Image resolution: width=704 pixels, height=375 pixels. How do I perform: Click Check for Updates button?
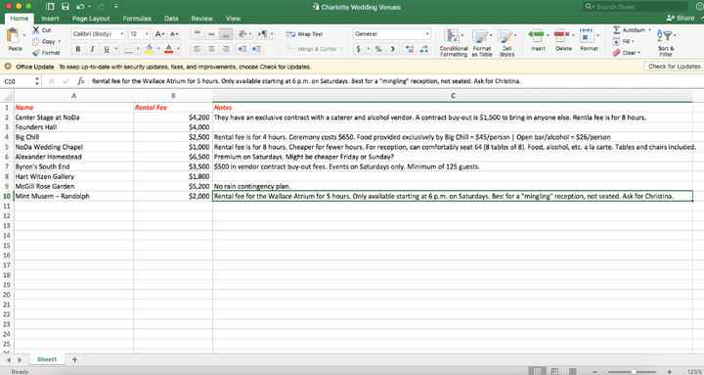674,67
